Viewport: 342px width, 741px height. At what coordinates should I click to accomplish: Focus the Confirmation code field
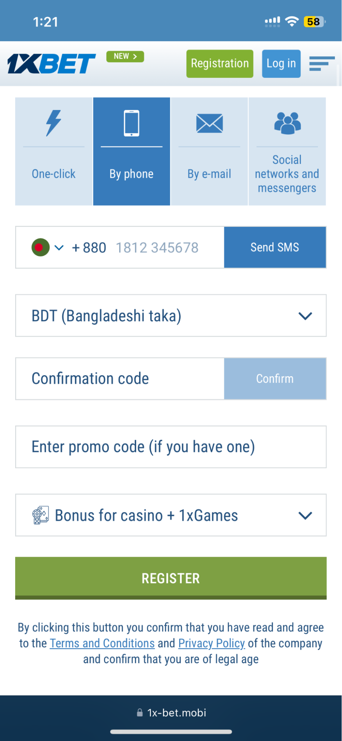point(120,378)
